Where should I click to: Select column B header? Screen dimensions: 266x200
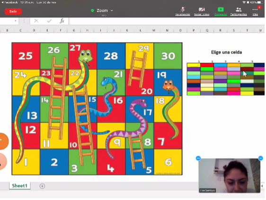pyautogui.click(x=7, y=30)
